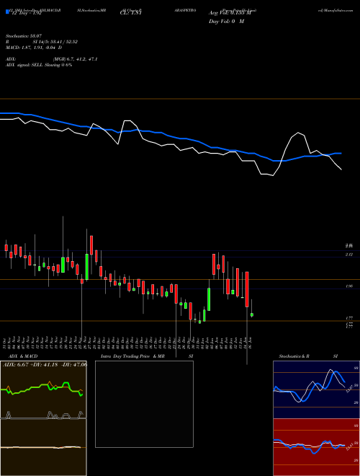Click the 'Stochastics & R' panel heading
Screen dimensions: 360x476
coord(294,356)
